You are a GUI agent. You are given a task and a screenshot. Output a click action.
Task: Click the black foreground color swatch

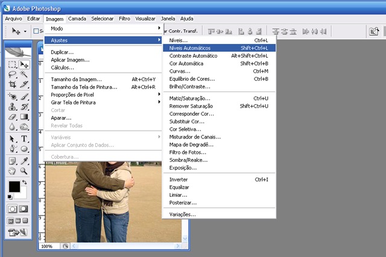(14, 187)
